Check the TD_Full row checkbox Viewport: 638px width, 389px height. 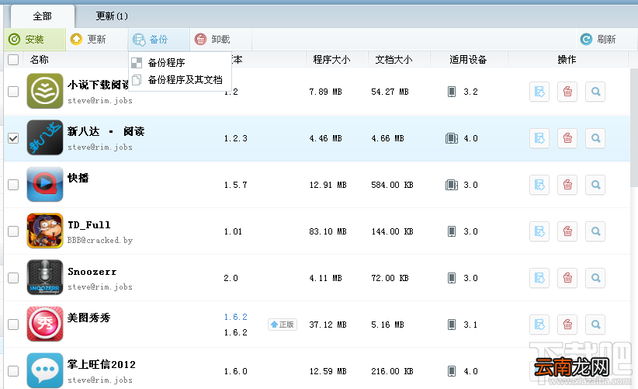[x=13, y=231]
